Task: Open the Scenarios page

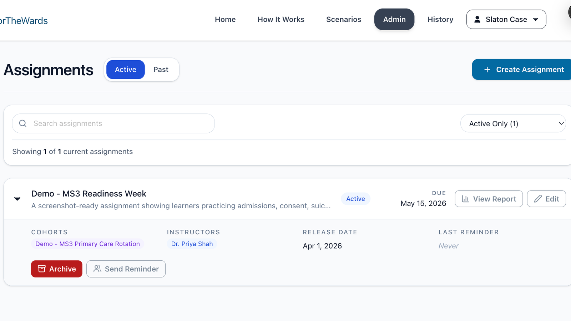Action: click(343, 20)
